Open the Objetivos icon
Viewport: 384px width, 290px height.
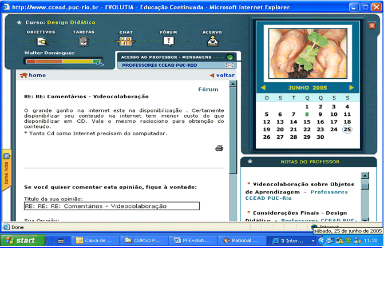pos(41,41)
